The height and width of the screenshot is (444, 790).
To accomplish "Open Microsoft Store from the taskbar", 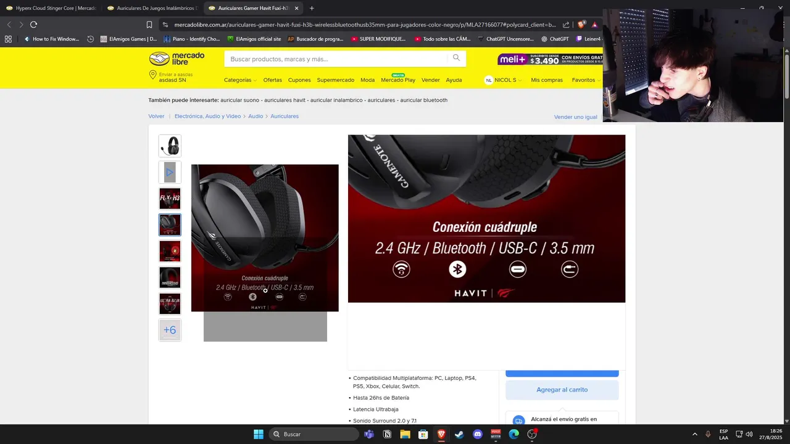I will click(423, 434).
